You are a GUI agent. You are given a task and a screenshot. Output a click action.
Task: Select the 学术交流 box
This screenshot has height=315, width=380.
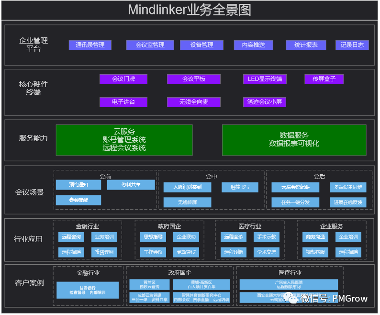click(267, 252)
